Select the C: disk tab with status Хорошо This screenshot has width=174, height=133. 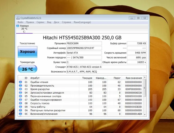[24, 29]
